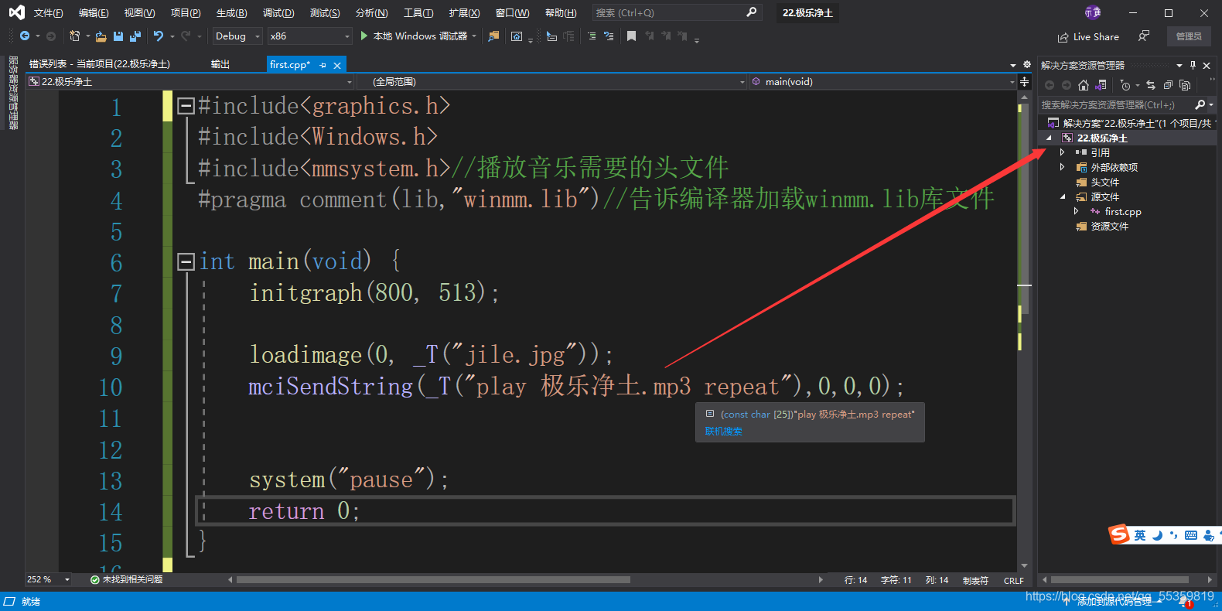Switch to the 错误列表 error list tab
This screenshot has width=1222, height=611.
[x=100, y=64]
